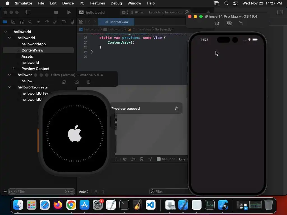The image size is (287, 215).
Task: Open the Test navigator diamond icon
Action: click(47, 22)
